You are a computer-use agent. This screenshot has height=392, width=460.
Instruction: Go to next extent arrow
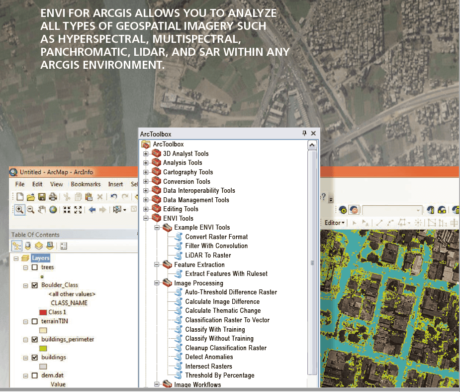tap(102, 210)
